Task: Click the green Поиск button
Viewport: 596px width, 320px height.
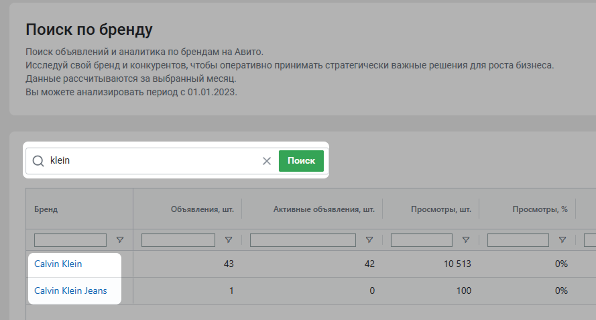Action: point(301,161)
